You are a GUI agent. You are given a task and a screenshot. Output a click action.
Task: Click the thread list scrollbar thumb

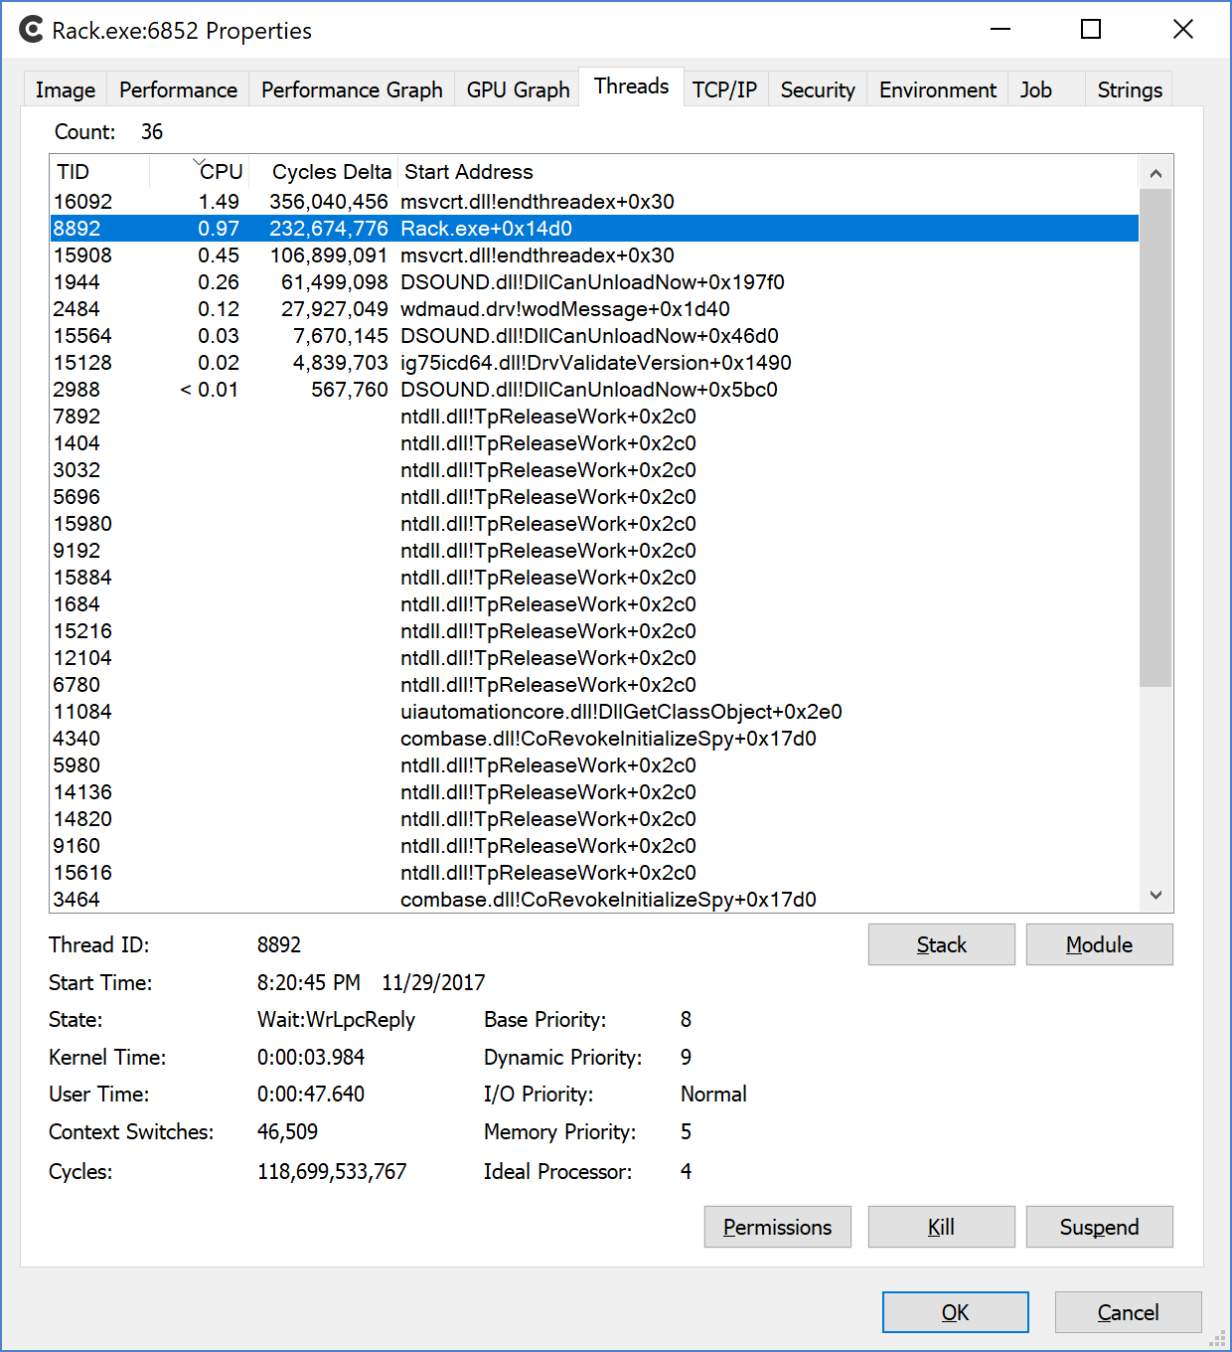click(1155, 437)
